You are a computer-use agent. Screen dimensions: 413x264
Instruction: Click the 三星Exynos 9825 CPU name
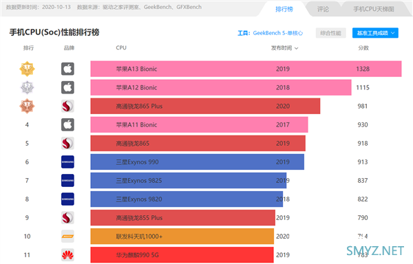(x=139, y=181)
